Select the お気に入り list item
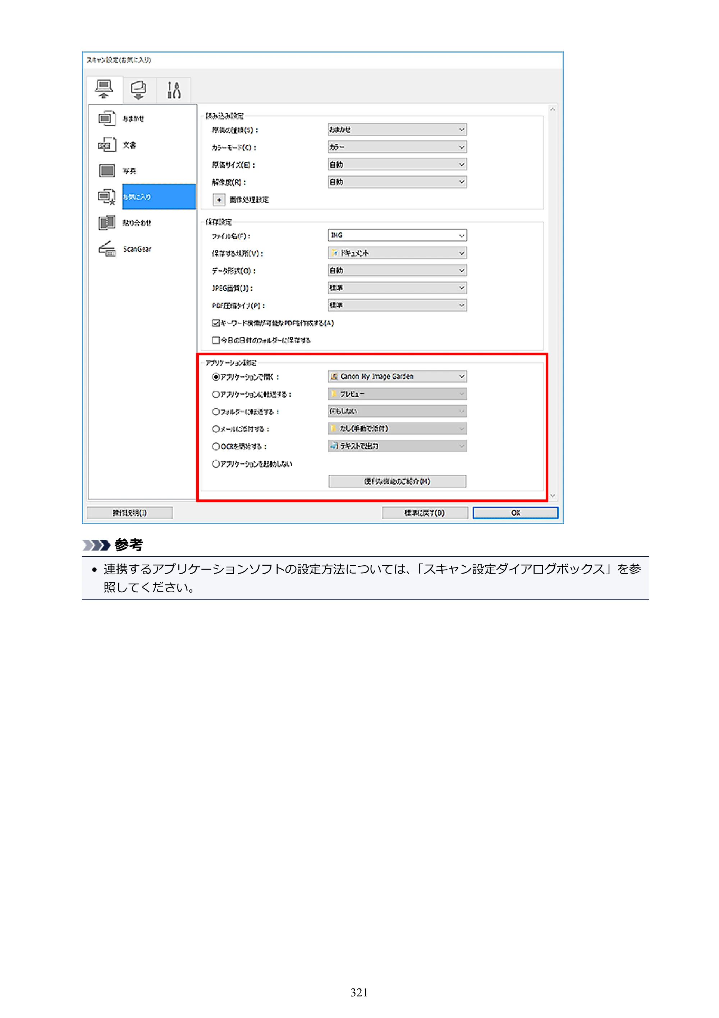719x1018 pixels. click(x=159, y=196)
